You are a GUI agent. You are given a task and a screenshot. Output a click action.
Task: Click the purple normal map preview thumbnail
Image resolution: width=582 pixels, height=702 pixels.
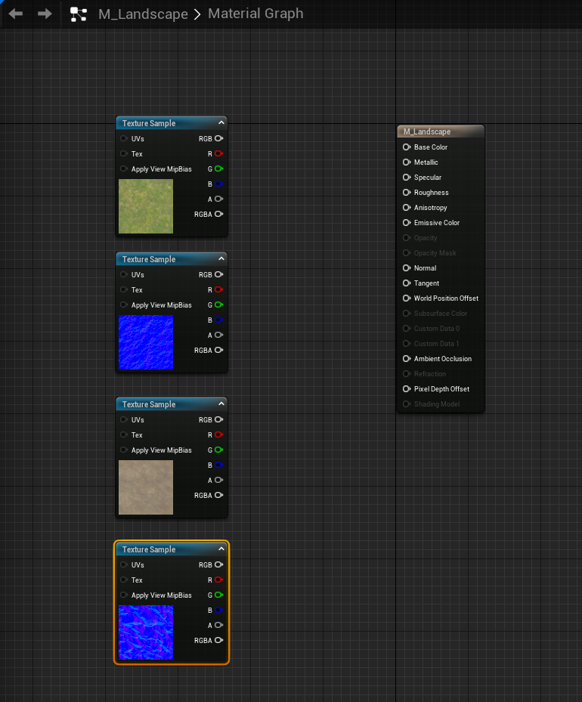pos(146,632)
